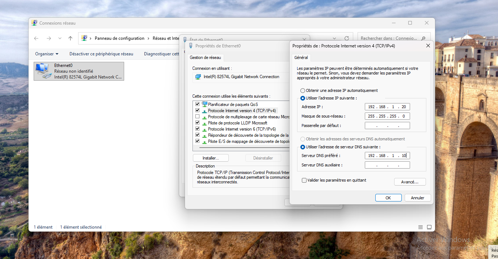498x259 pixels.
Task: Click the Planificateur de paquets QoS icon
Action: (x=204, y=104)
